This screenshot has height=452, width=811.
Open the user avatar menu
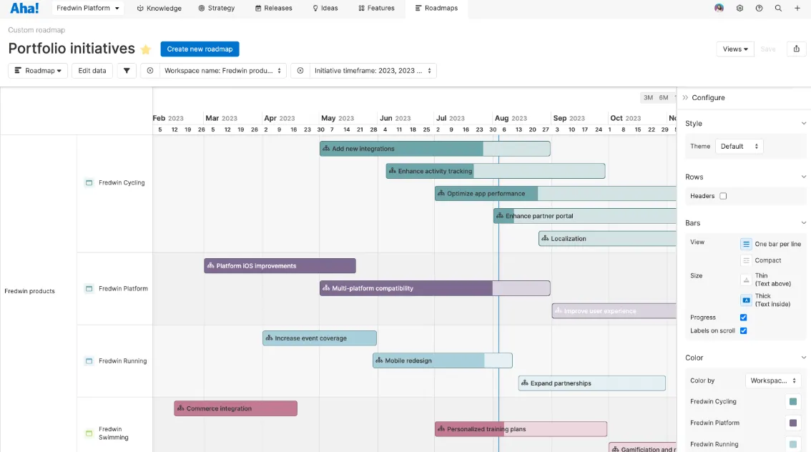(x=719, y=8)
